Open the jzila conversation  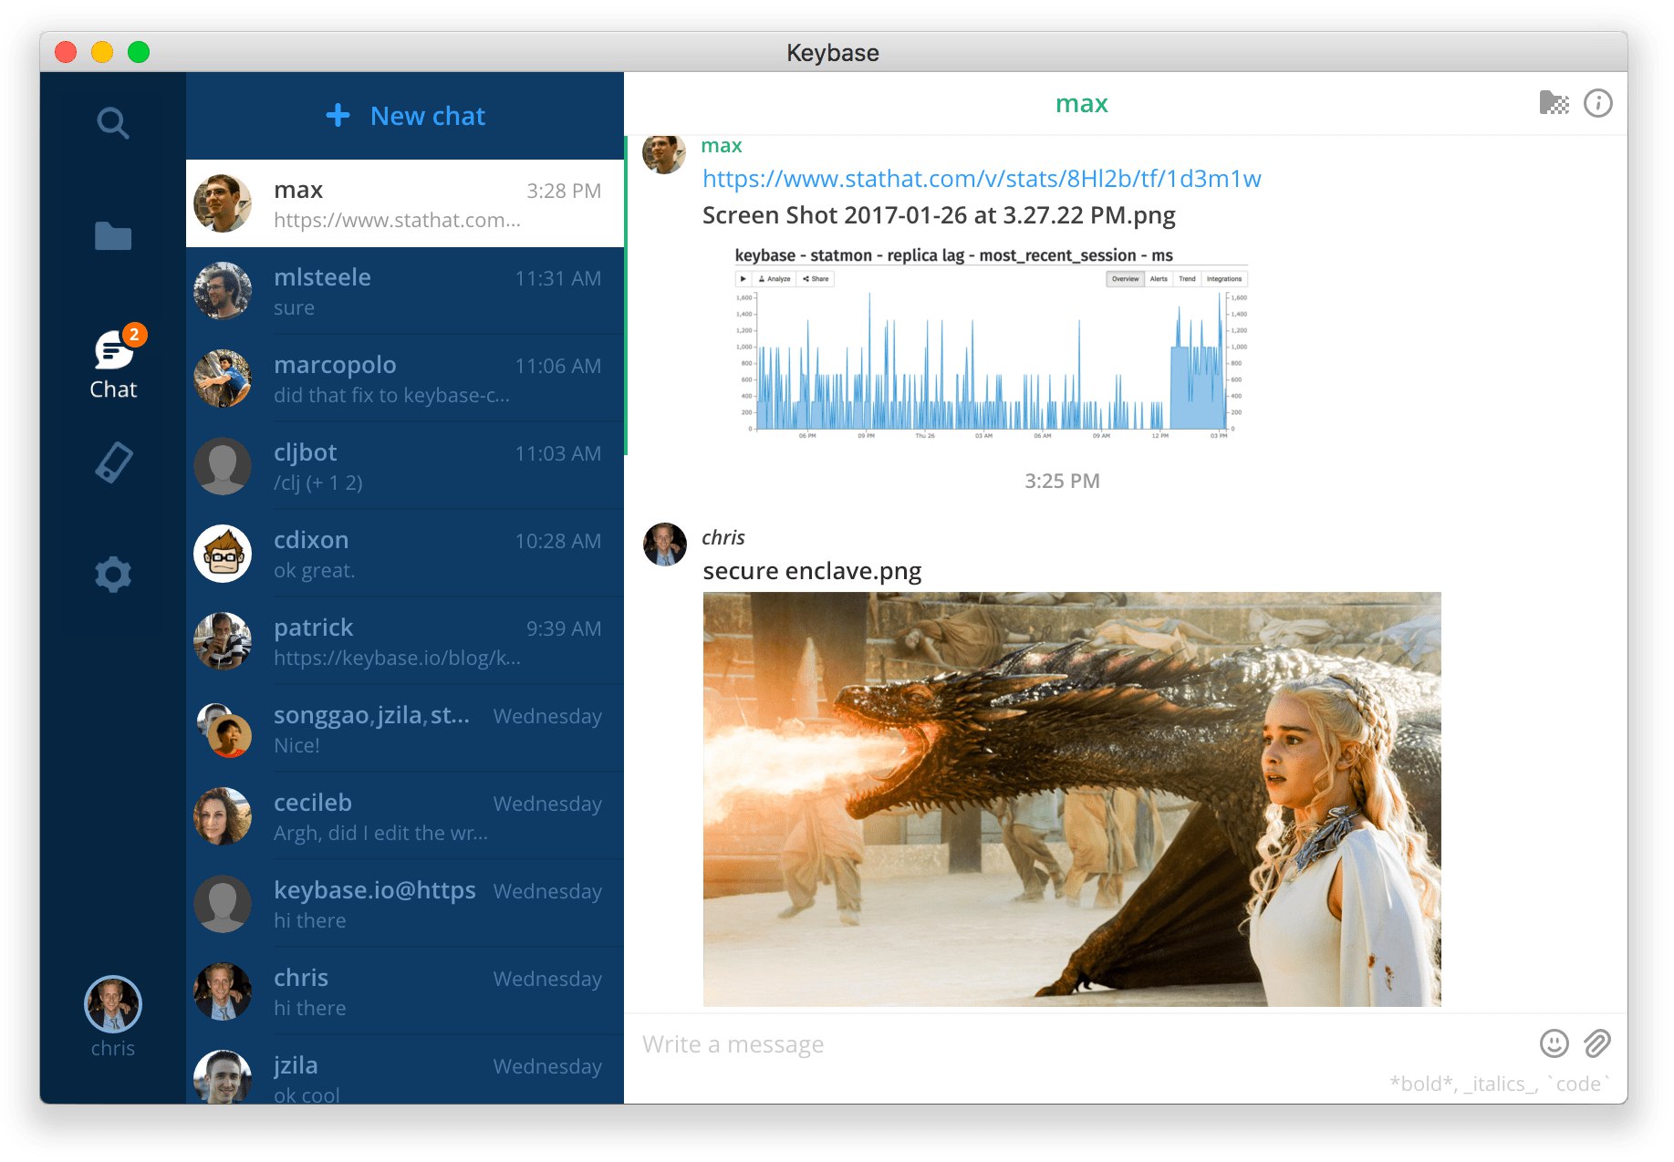405,1069
